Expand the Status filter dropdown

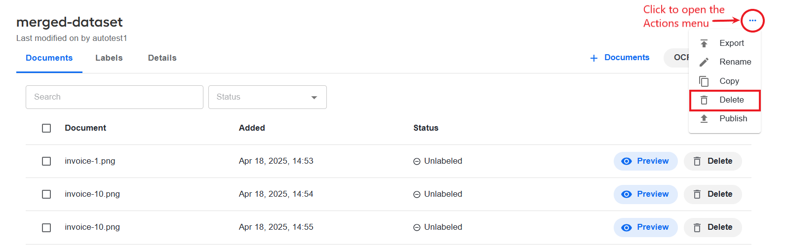coord(268,97)
